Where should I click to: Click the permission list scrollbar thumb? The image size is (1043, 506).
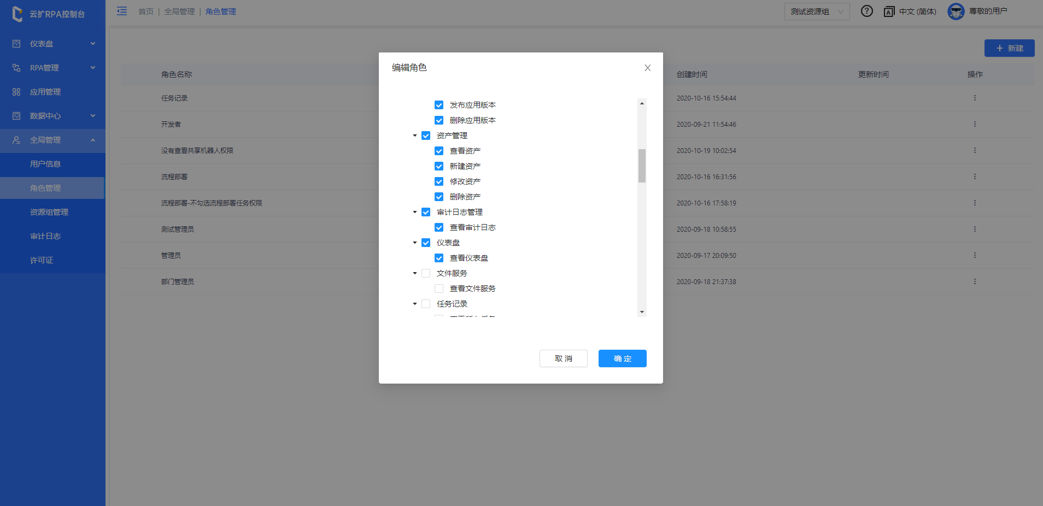642,166
